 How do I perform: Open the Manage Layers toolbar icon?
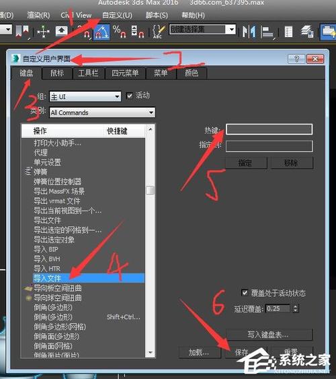pos(307,32)
